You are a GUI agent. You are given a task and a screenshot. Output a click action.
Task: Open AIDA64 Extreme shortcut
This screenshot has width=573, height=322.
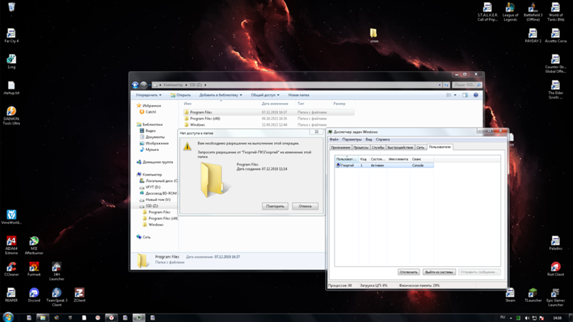pyautogui.click(x=11, y=245)
